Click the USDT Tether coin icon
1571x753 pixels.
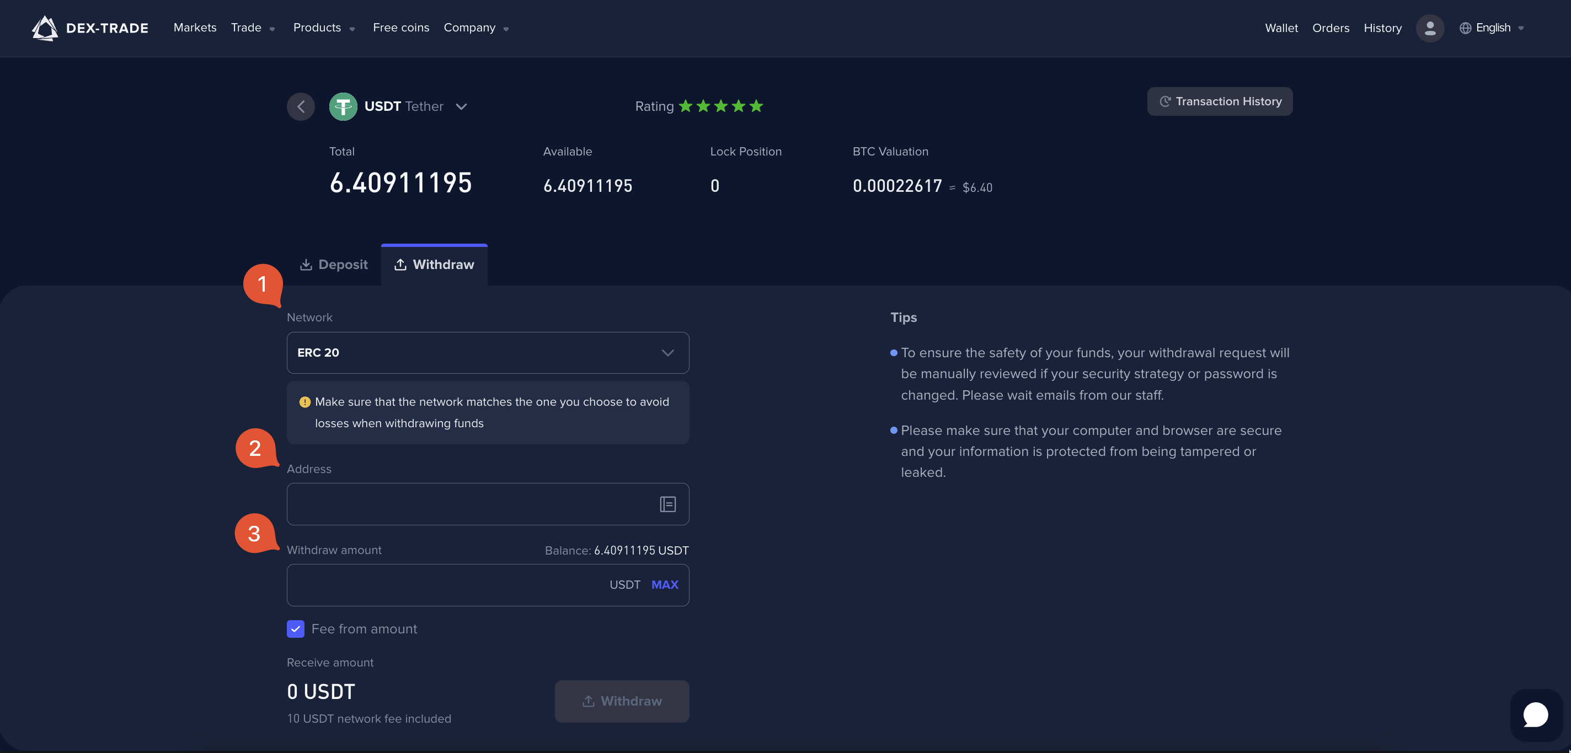(x=343, y=106)
